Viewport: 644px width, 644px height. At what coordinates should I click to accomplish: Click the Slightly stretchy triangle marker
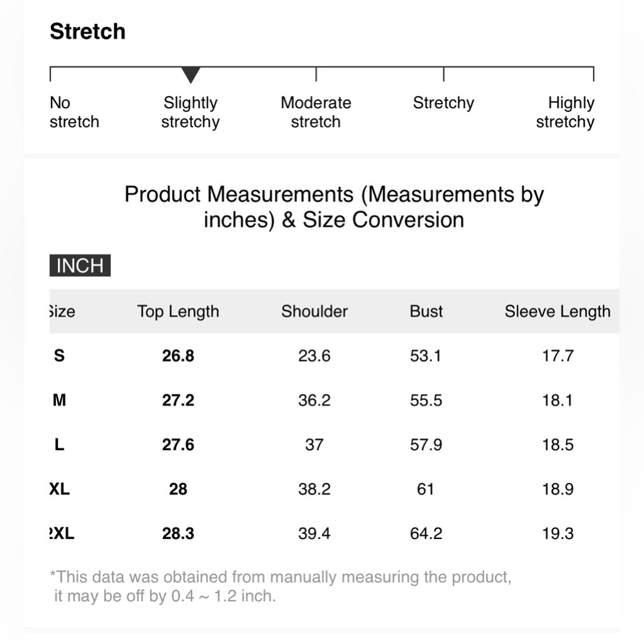click(191, 75)
